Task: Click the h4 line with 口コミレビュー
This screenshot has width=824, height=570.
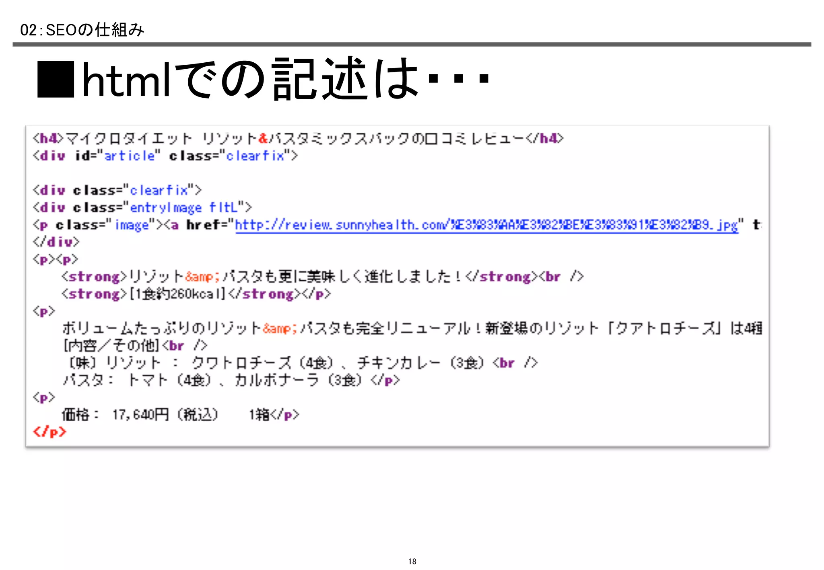Action: (298, 138)
